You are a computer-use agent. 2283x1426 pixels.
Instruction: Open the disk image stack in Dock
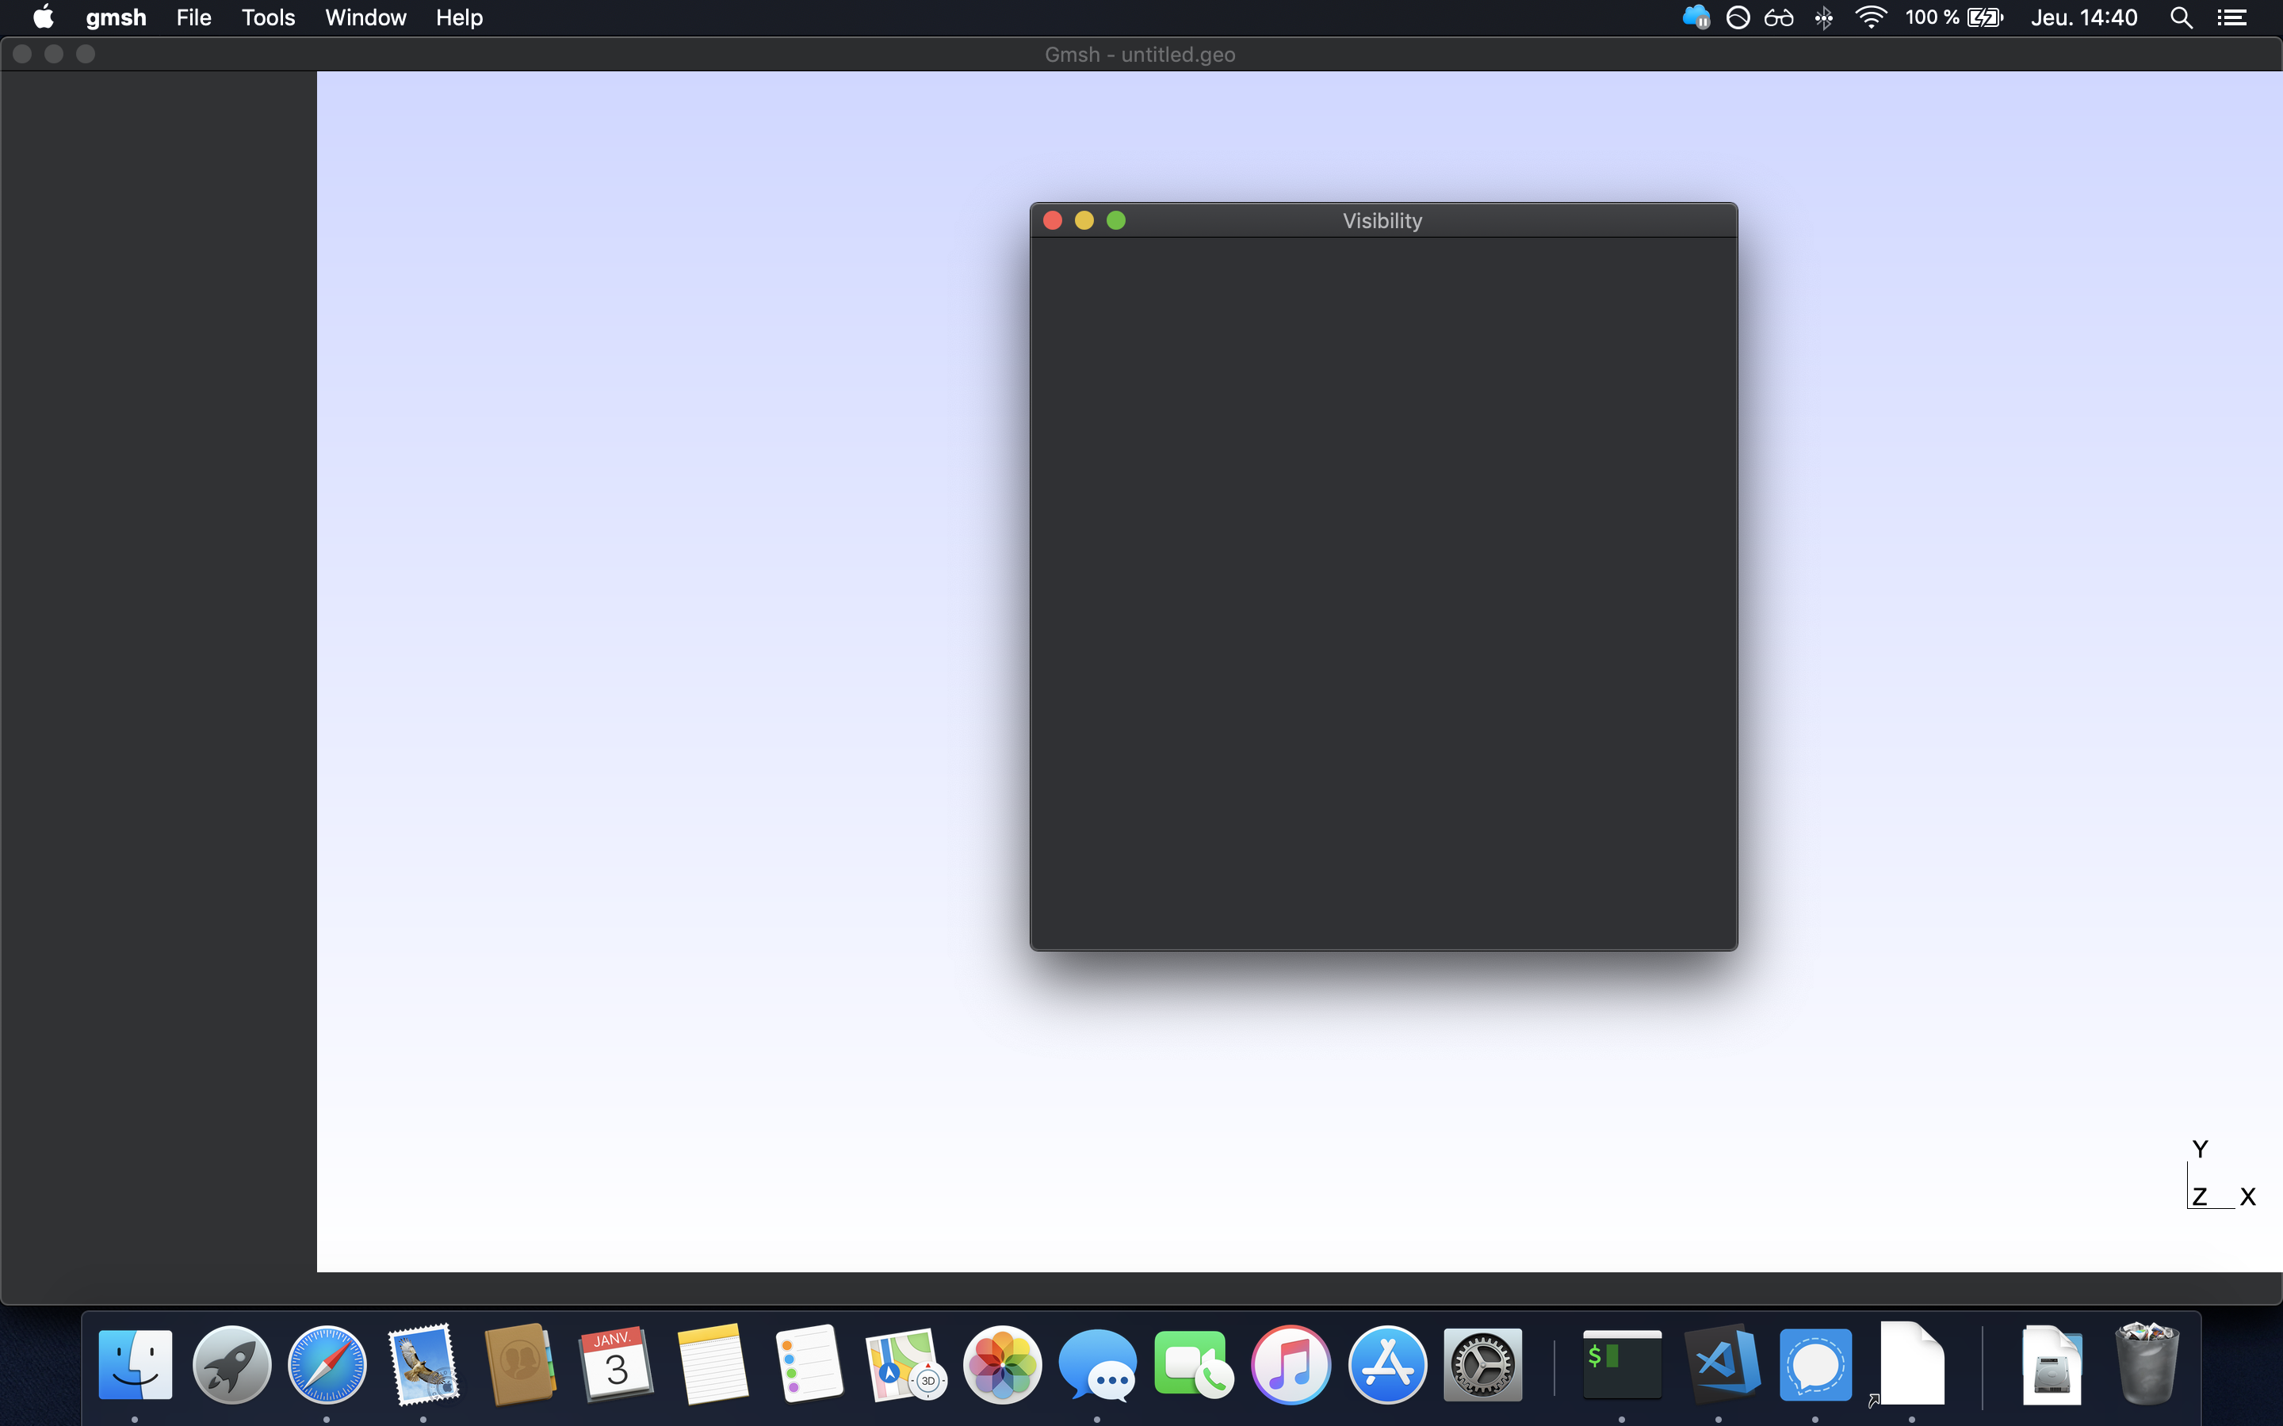coord(2052,1365)
